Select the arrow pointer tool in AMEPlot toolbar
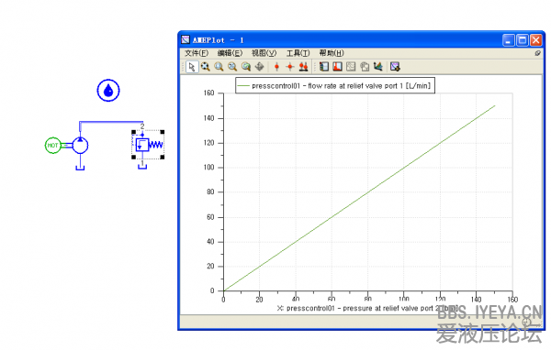Screen dimensions: 551x350 click(192, 67)
